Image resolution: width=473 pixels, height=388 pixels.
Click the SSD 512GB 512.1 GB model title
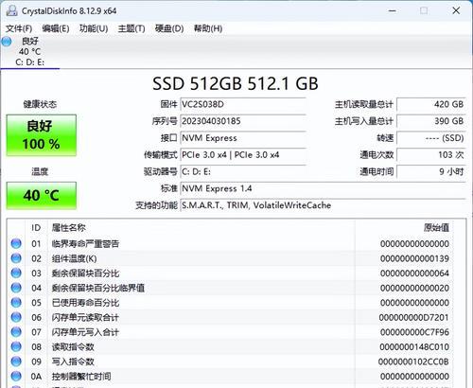tap(236, 83)
